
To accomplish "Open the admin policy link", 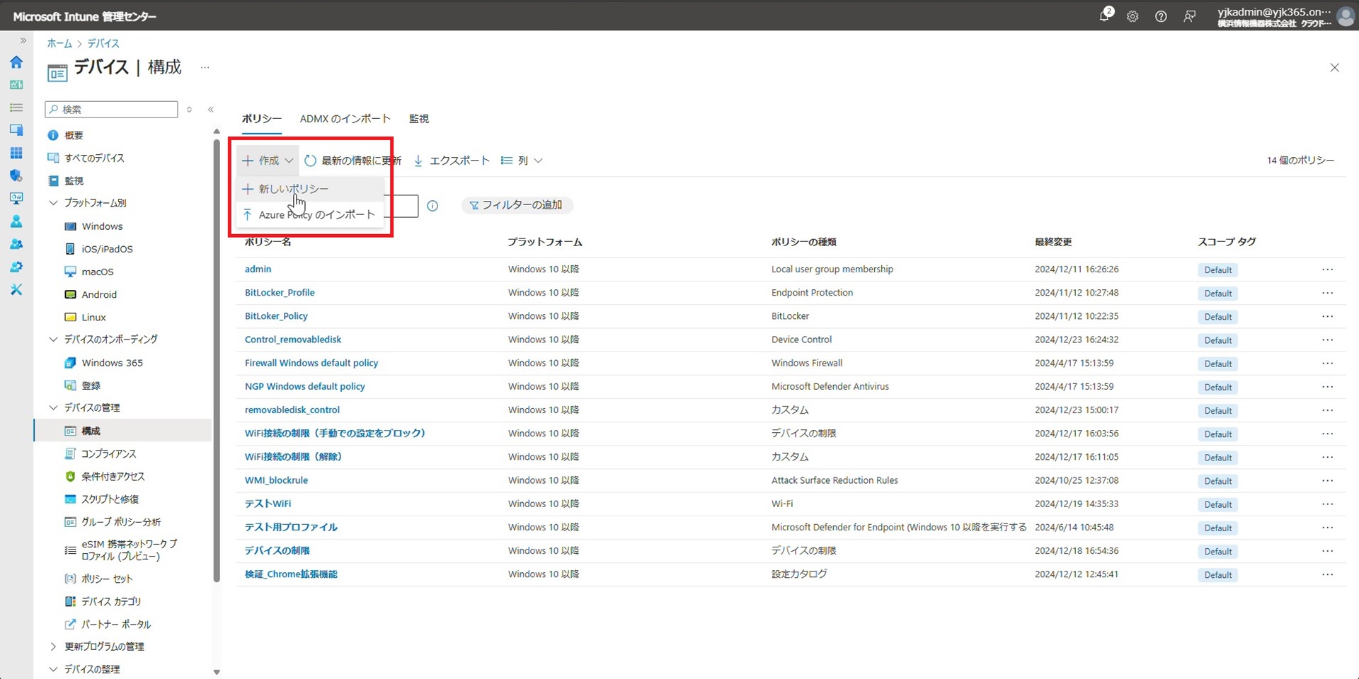I will (x=258, y=269).
